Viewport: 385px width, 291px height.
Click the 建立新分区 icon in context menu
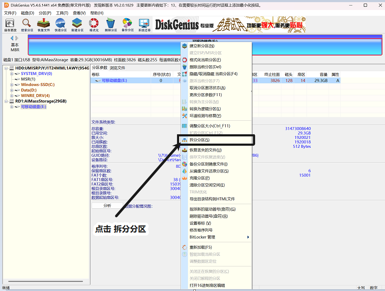184,46
